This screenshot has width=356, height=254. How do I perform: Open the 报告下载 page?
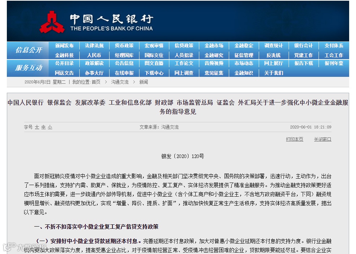click(303, 63)
